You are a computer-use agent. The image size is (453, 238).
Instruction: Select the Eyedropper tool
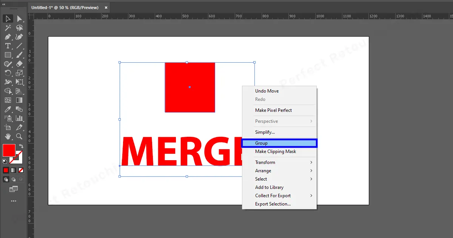click(8, 109)
